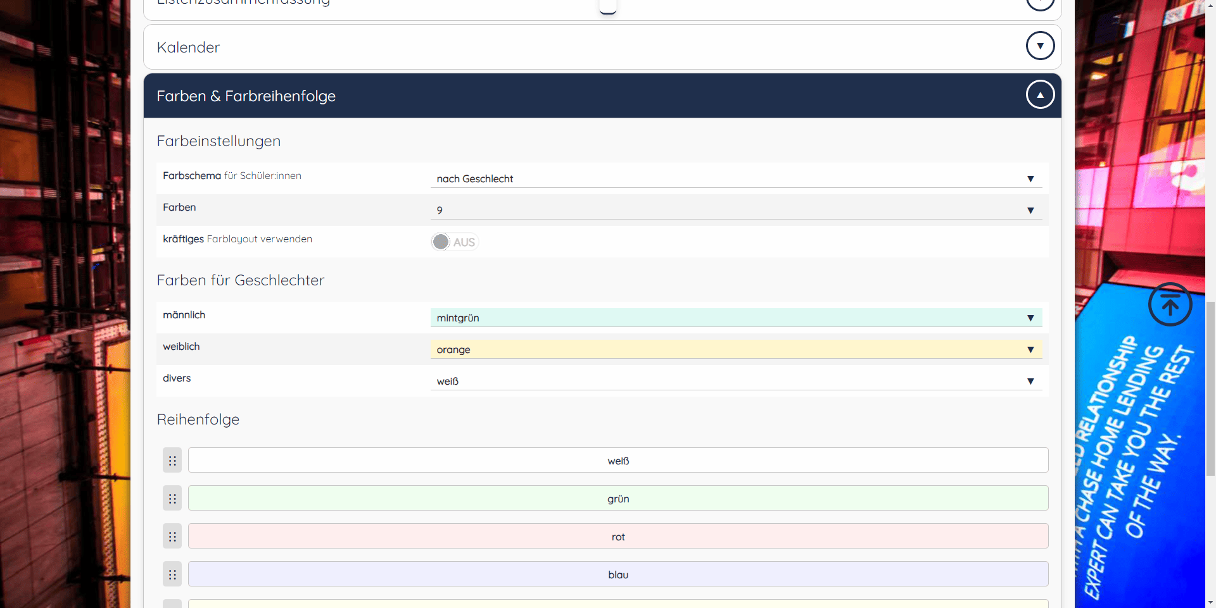
Task: Click drag handle beside grün row
Action: click(172, 499)
